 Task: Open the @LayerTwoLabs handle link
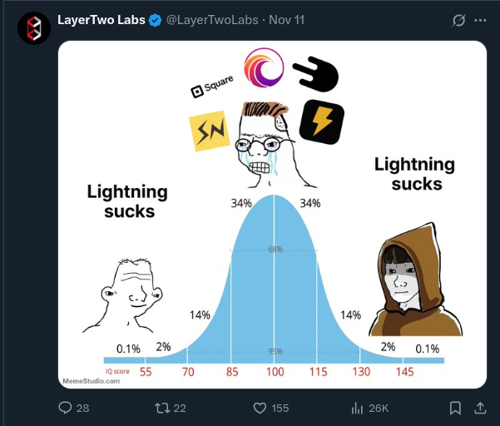click(212, 20)
